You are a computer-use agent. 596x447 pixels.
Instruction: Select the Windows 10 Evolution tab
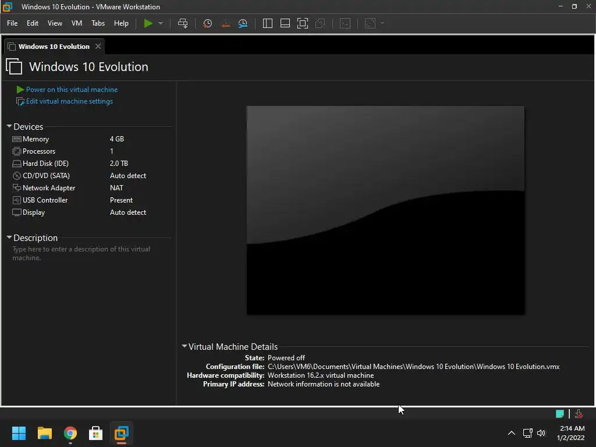point(54,47)
